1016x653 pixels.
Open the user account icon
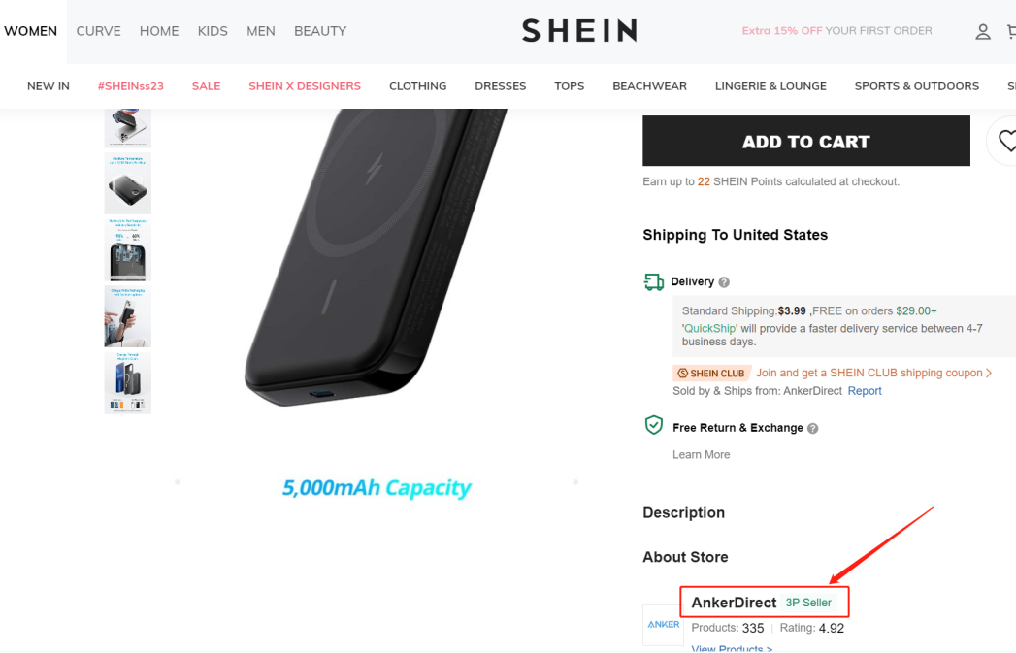(x=983, y=31)
